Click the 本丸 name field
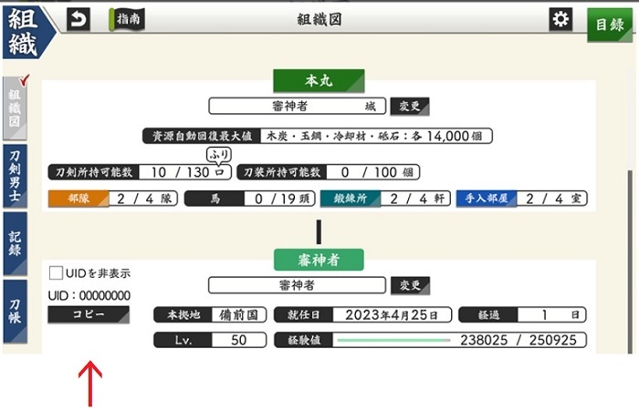 click(x=297, y=106)
